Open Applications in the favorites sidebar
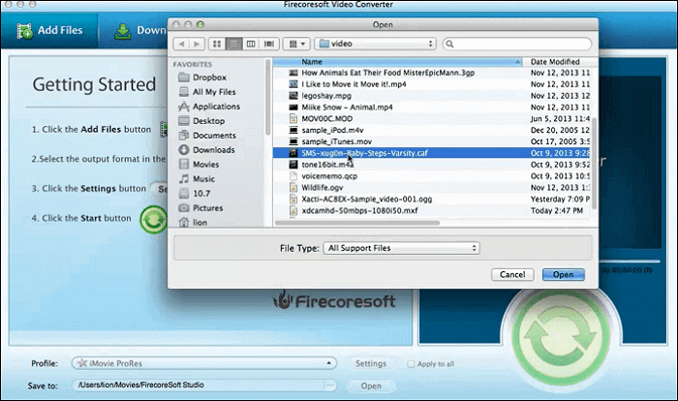 [x=215, y=107]
